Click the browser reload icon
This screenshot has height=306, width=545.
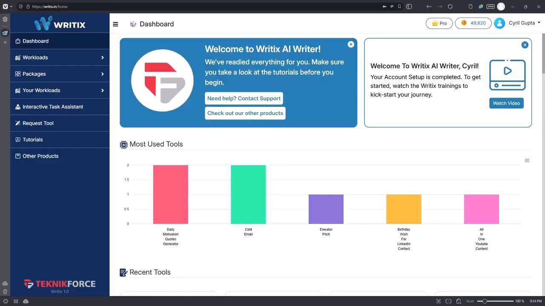450,7
